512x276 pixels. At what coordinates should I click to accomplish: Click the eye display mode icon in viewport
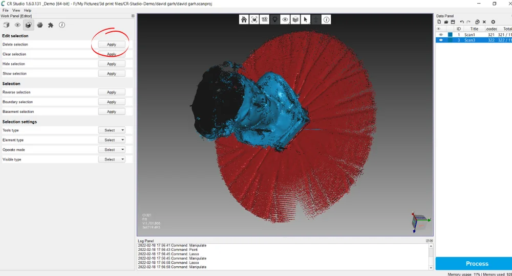click(x=285, y=19)
